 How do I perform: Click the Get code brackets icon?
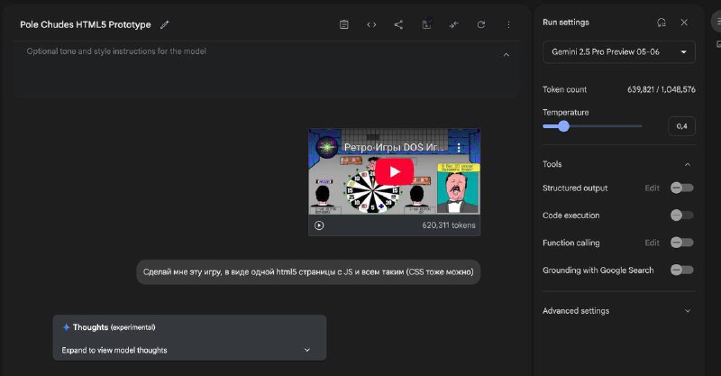point(371,25)
